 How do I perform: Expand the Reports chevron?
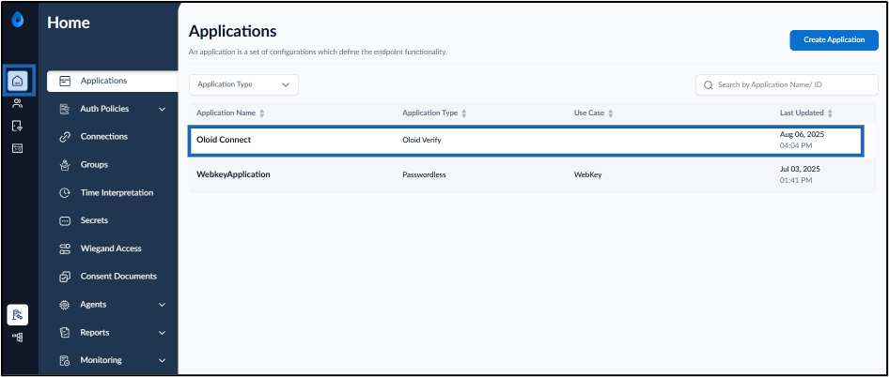(163, 333)
